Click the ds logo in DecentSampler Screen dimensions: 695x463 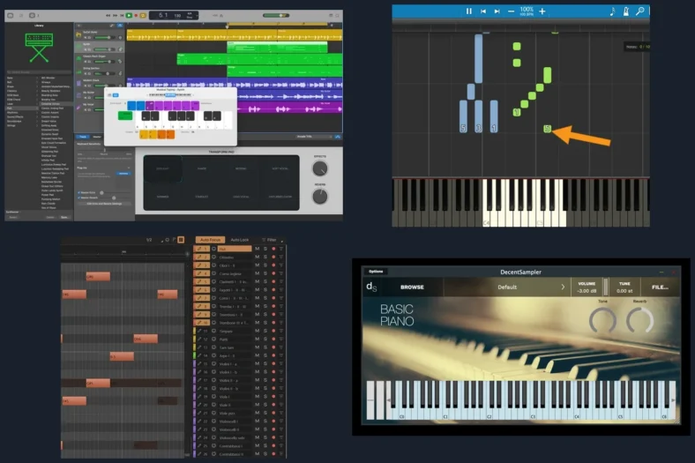coord(371,287)
